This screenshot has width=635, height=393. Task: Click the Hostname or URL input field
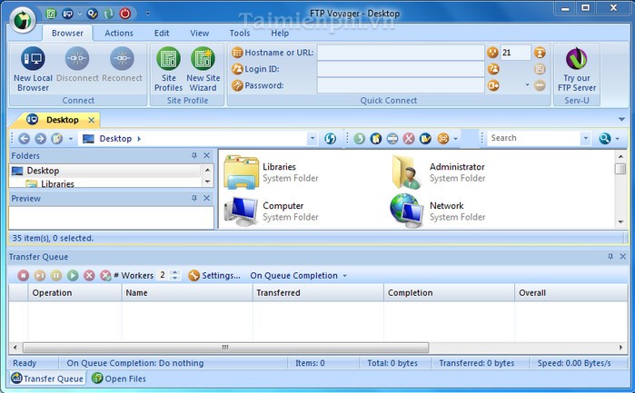400,53
